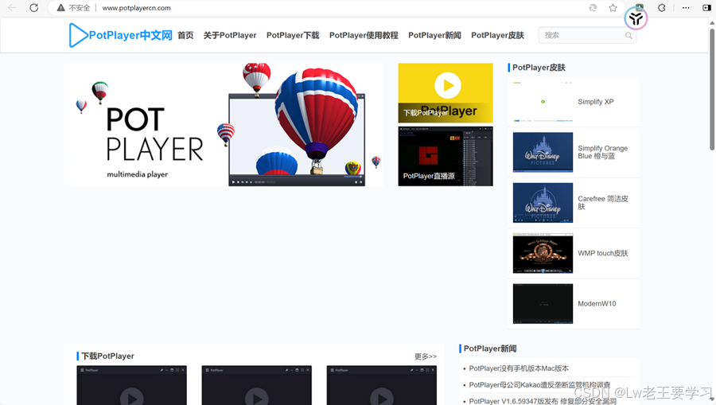Click PotPlayer皮肤 sidebar heading
716x405 pixels.
[x=539, y=68]
